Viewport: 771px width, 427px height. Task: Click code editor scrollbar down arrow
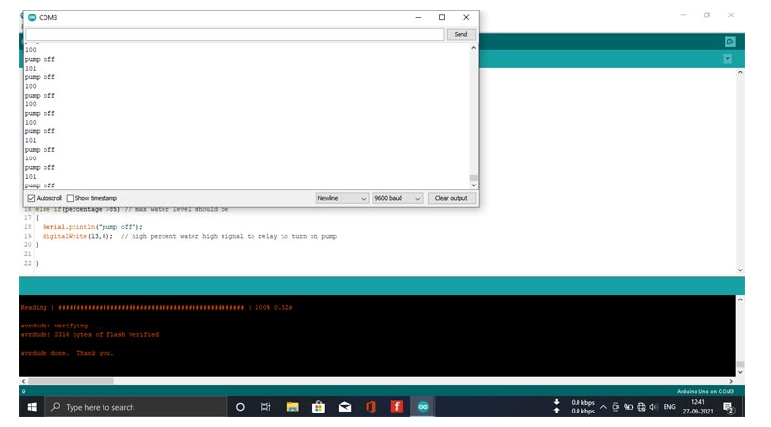click(x=740, y=270)
